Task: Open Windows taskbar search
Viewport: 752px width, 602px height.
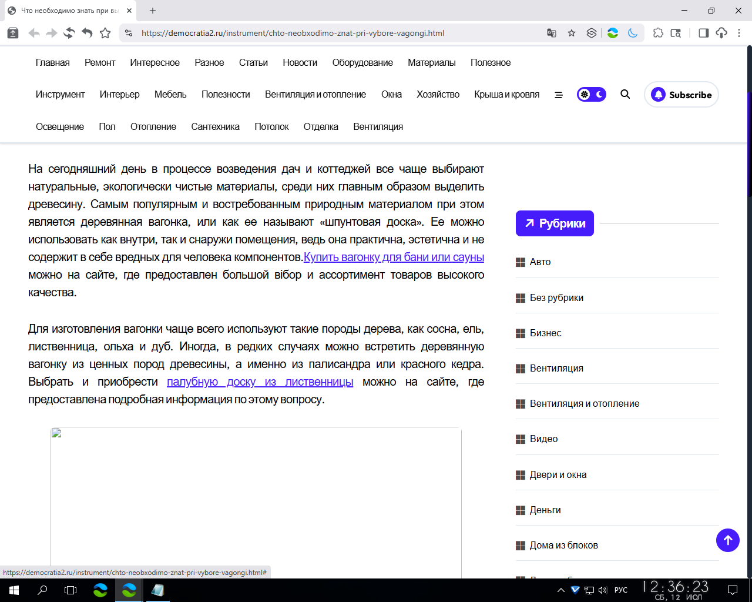Action: [42, 590]
